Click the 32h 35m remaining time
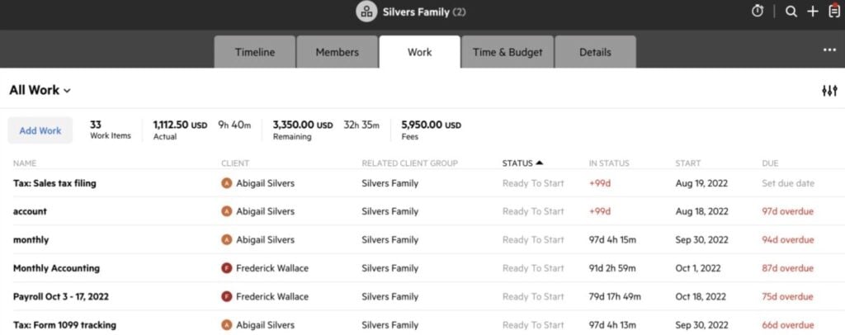 point(361,125)
